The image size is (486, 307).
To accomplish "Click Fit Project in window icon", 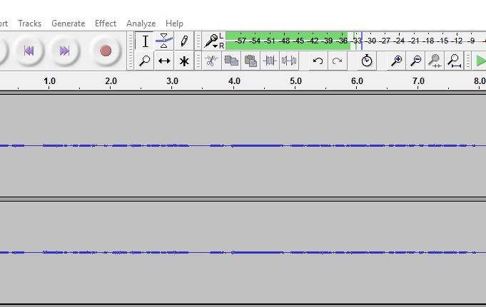I will pyautogui.click(x=454, y=61).
